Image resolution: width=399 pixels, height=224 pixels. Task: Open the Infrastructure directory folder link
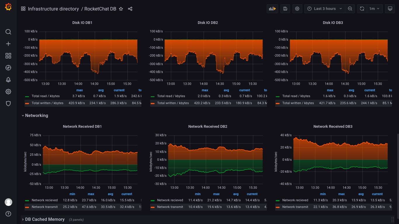53,9
